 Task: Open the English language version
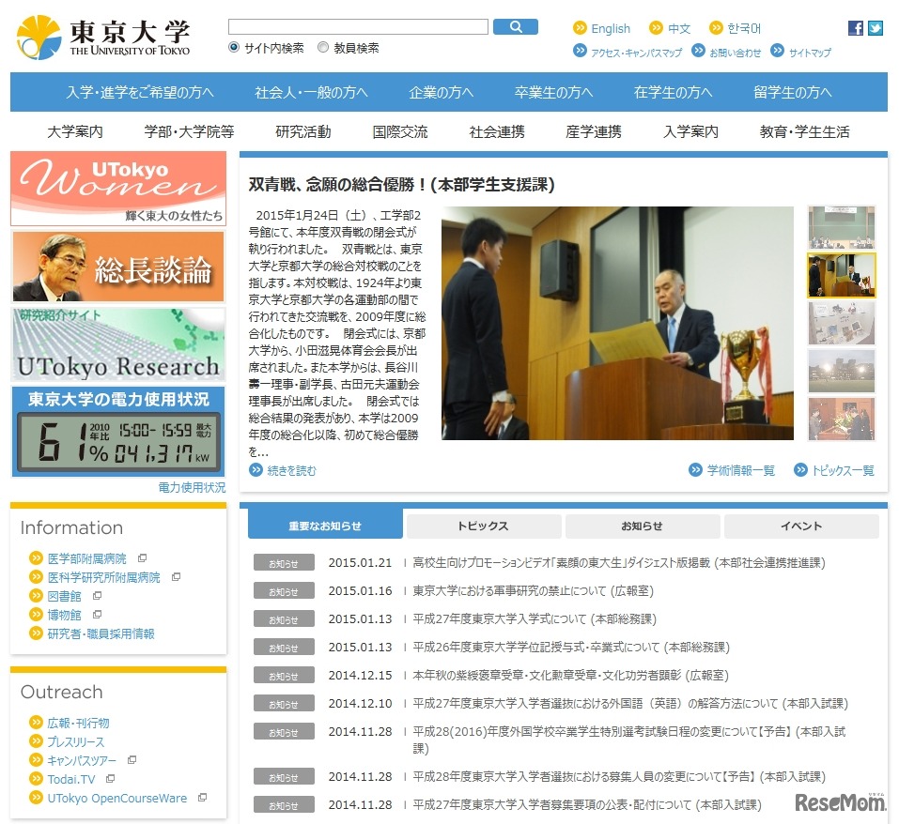[609, 27]
